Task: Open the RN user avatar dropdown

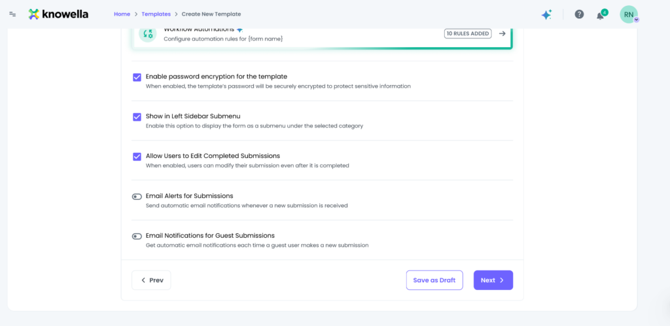Action: click(x=629, y=14)
